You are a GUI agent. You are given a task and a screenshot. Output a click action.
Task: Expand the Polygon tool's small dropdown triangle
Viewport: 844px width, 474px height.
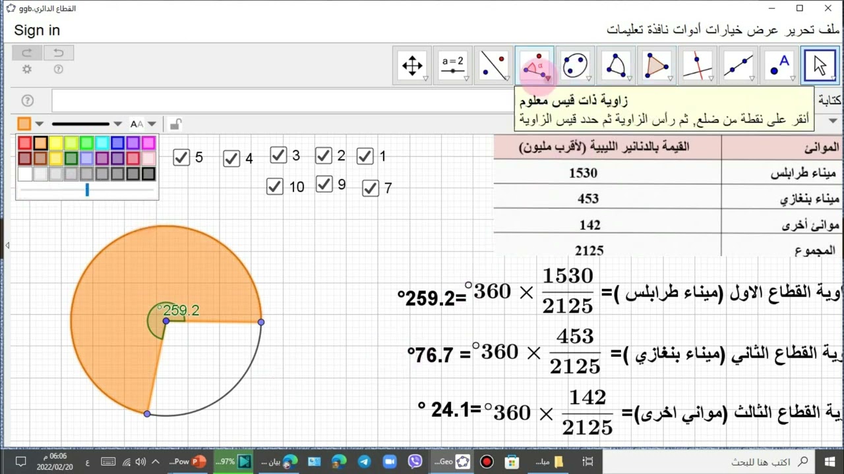pyautogui.click(x=670, y=78)
